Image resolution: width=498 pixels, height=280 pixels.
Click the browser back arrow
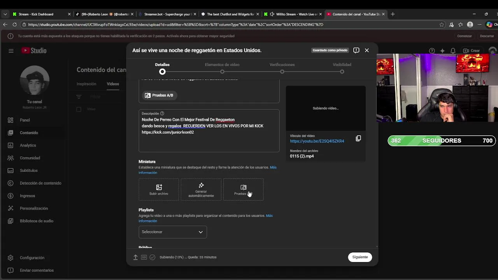point(5,24)
